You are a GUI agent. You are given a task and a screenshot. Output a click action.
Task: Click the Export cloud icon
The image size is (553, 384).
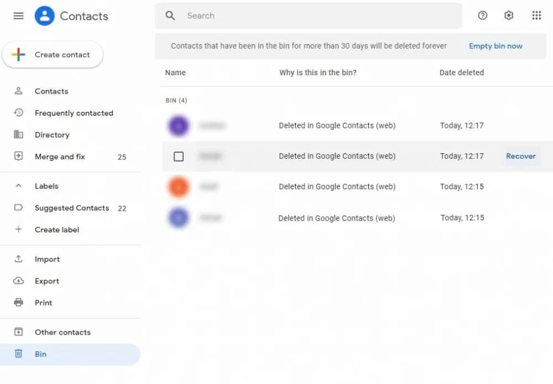click(19, 281)
